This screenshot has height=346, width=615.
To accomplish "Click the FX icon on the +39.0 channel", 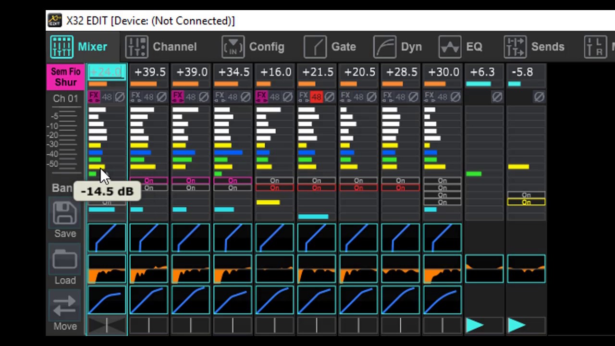I will [177, 97].
